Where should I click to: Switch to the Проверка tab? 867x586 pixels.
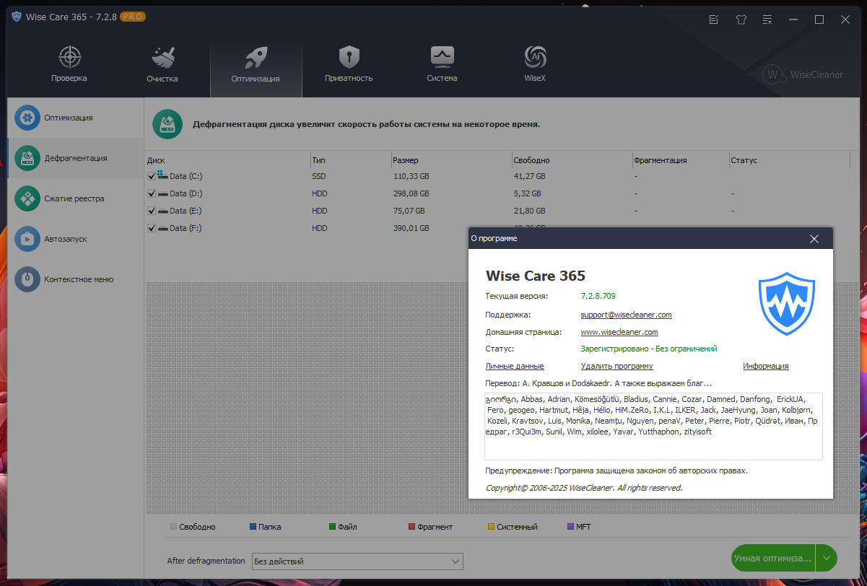[x=69, y=64]
